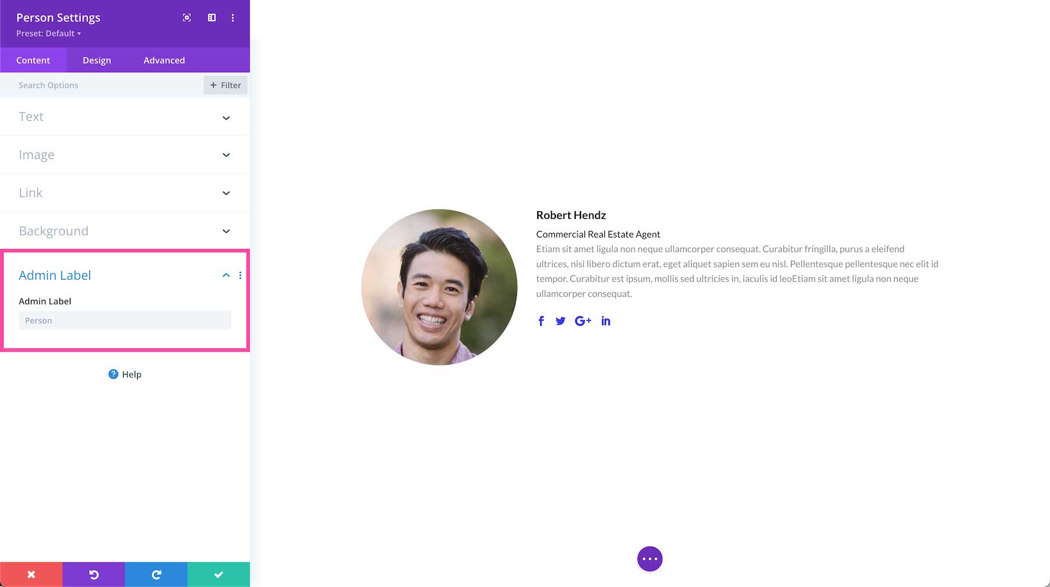The height and width of the screenshot is (587, 1050).
Task: Open the LinkedIn social icon
Action: pyautogui.click(x=605, y=320)
